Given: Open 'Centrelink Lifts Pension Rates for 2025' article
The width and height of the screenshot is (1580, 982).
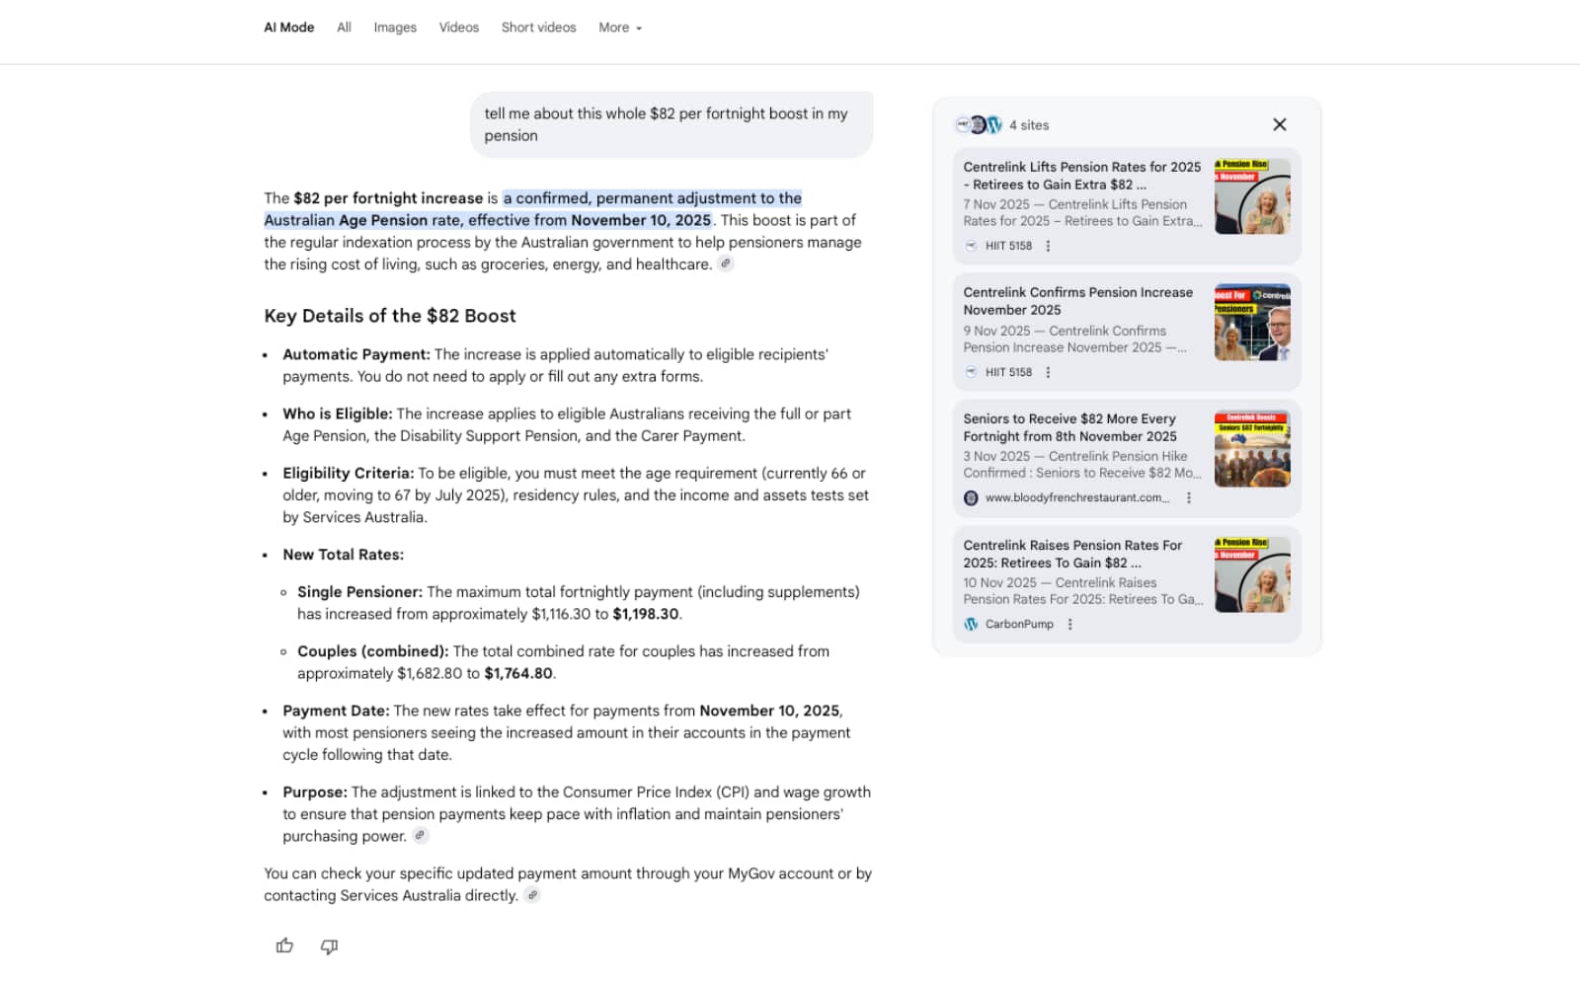Looking at the screenshot, I should 1081,176.
